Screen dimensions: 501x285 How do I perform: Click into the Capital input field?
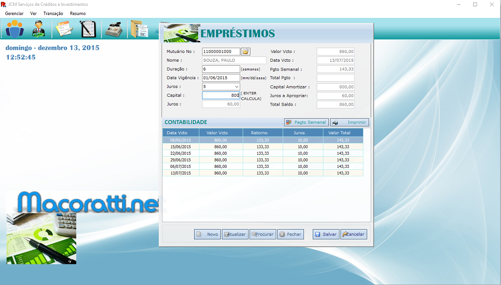point(221,96)
